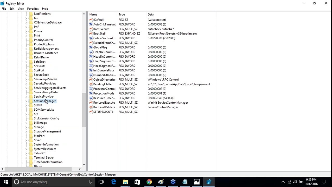Select the PendingFileRen... value
332x187 pixels.
point(104,84)
